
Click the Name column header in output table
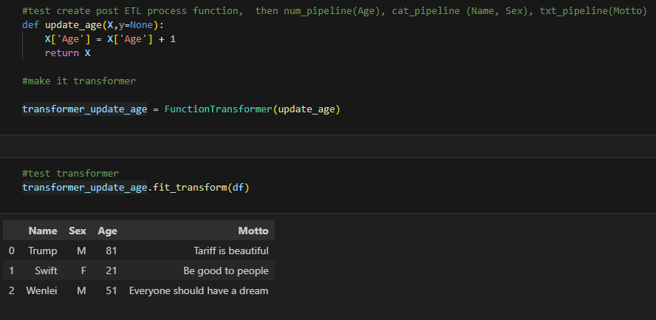point(43,231)
